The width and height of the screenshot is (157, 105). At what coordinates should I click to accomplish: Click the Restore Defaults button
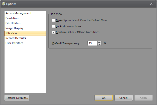click(17, 98)
